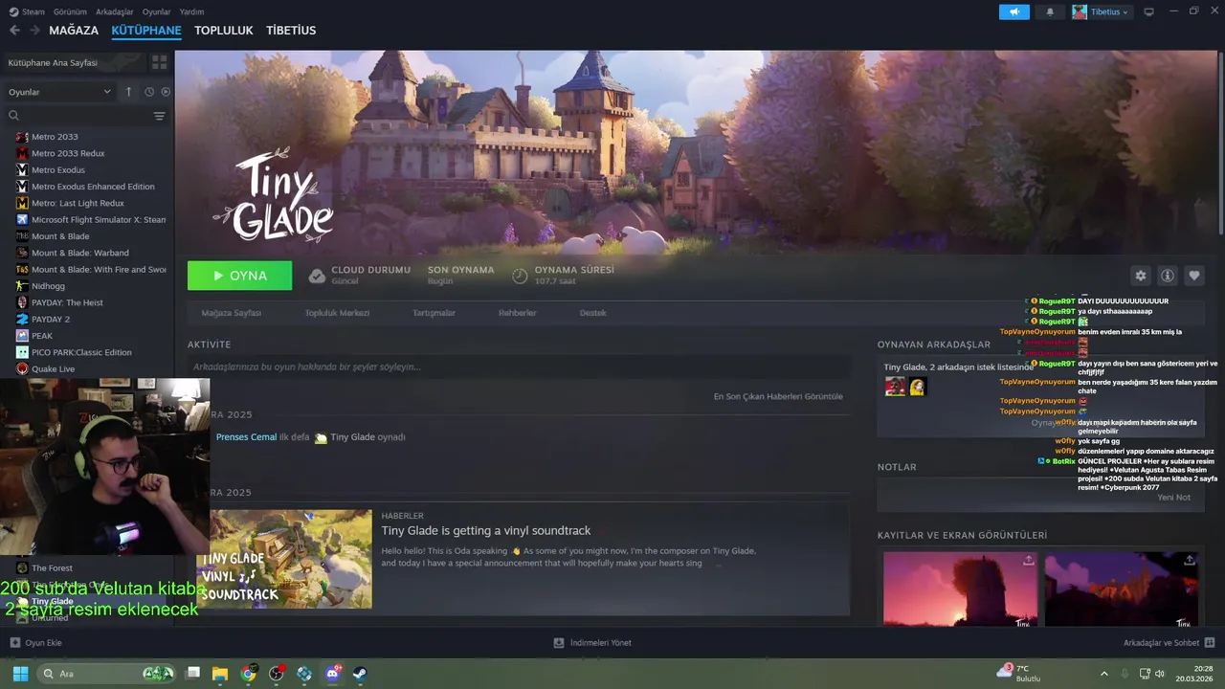Click the Yeni Not button
Screen dimensions: 1225x689
1173,498
